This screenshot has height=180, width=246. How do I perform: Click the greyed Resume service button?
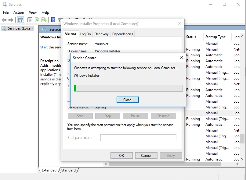[163, 116]
